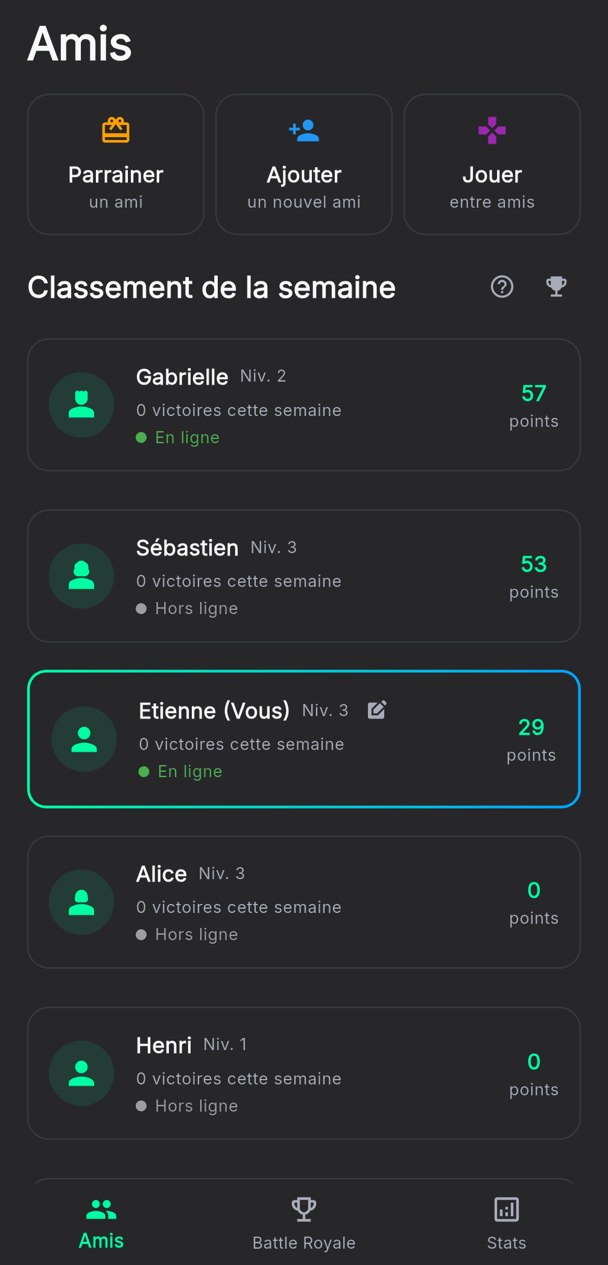Click Gabrielle's avatar icon
The height and width of the screenshot is (1265, 608).
(81, 405)
